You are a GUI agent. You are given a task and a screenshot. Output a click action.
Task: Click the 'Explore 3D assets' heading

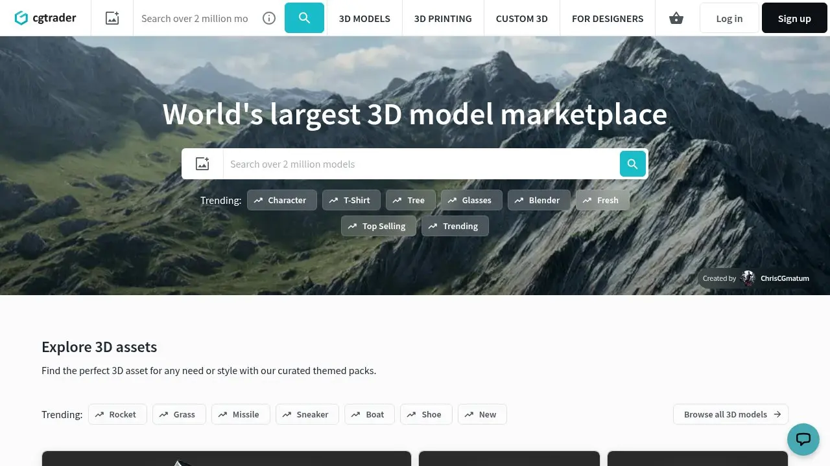[99, 347]
